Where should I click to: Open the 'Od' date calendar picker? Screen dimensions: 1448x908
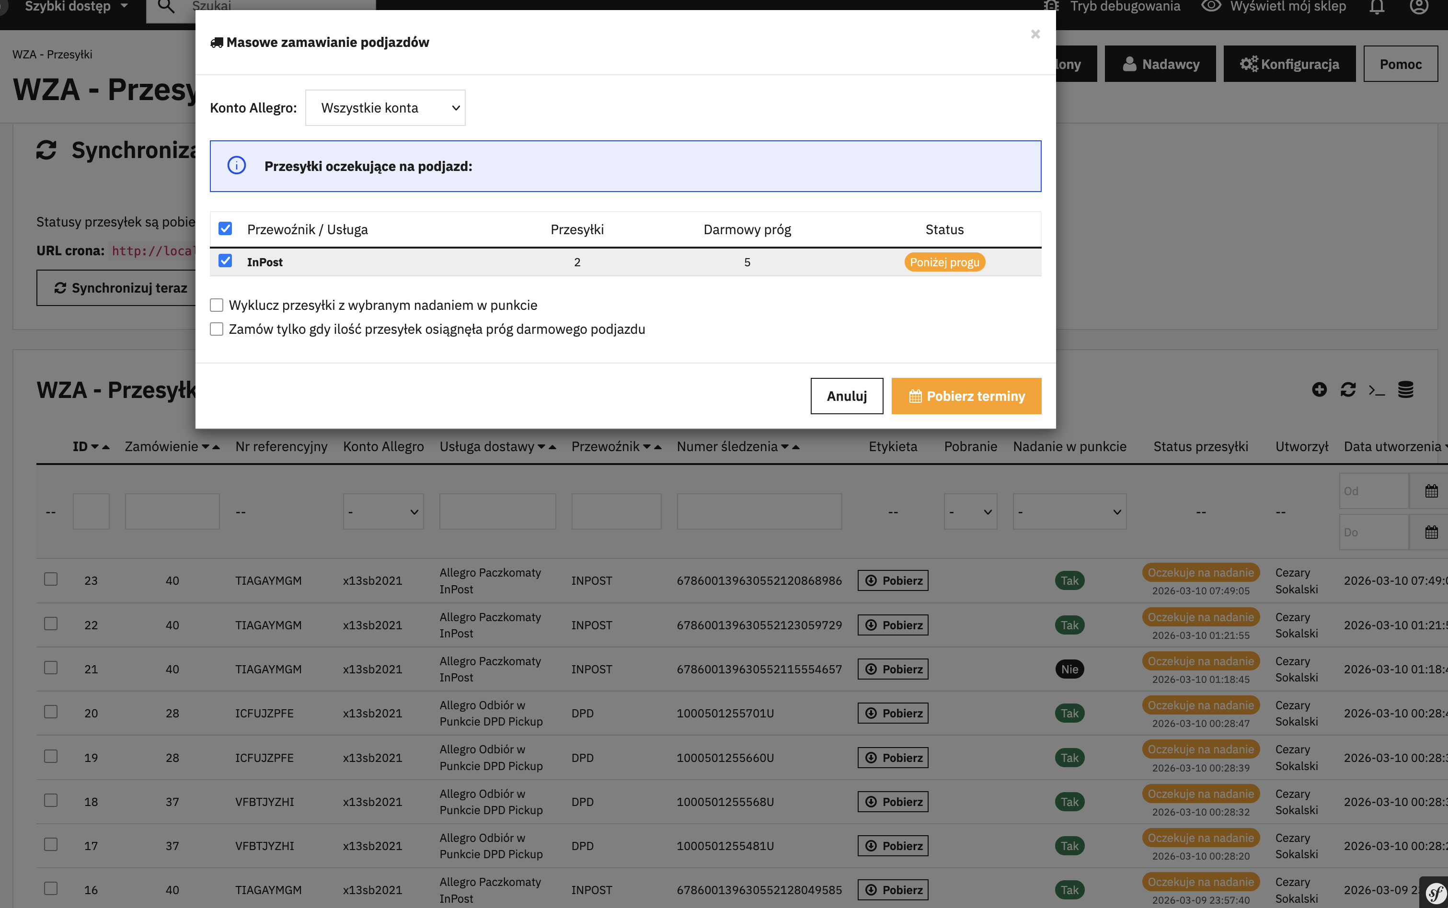point(1431,491)
